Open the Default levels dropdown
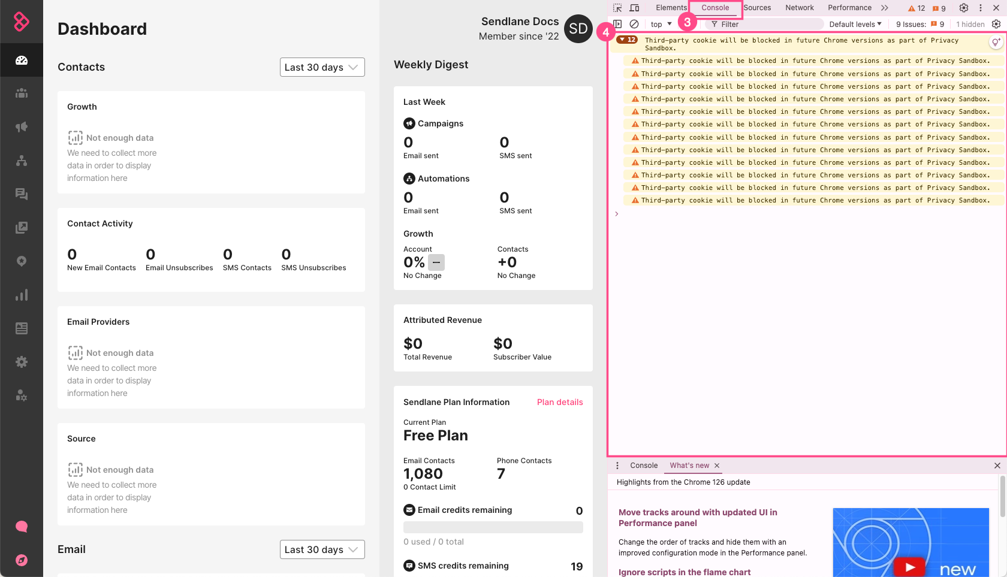The width and height of the screenshot is (1007, 577). [x=855, y=24]
